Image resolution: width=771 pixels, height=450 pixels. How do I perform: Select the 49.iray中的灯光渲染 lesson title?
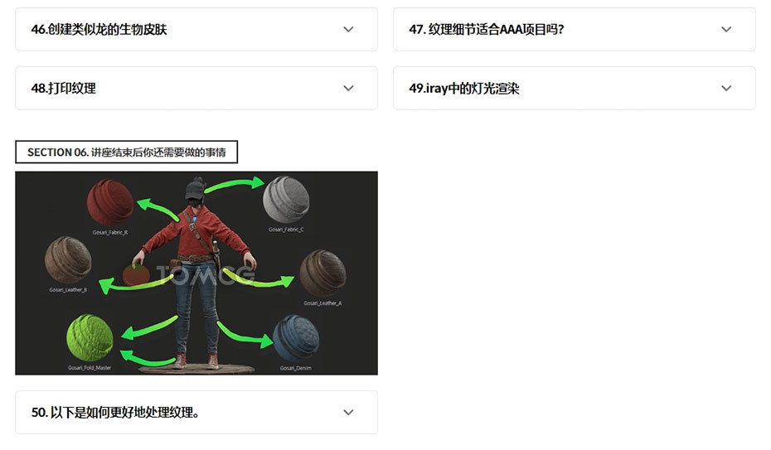[463, 89]
